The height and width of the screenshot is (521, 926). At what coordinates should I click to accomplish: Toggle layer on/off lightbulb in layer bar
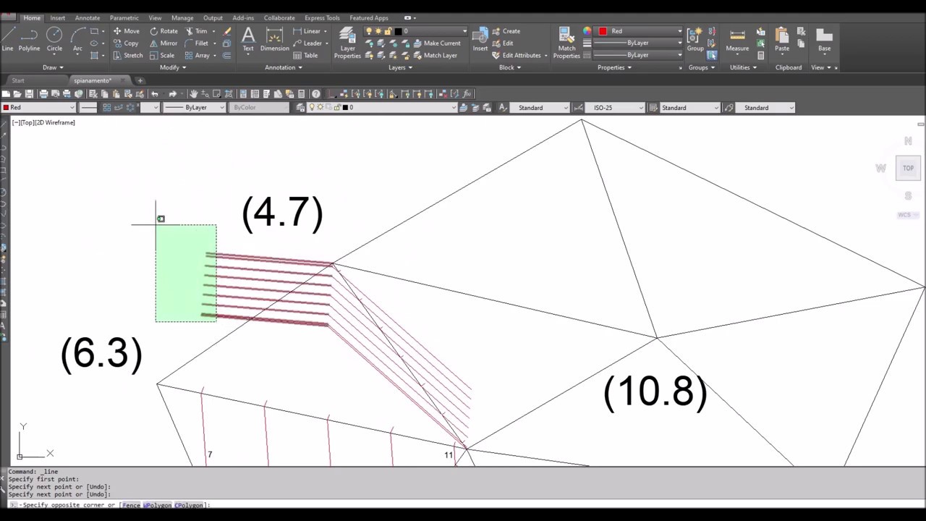pyautogui.click(x=313, y=107)
